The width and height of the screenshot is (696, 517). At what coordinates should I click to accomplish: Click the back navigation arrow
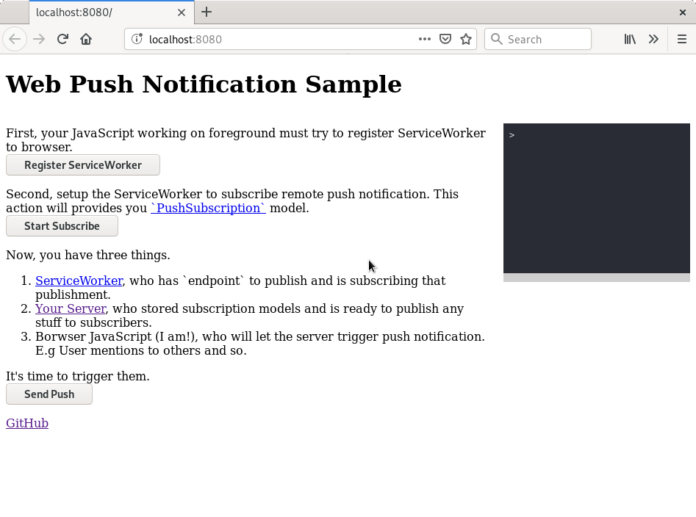pos(15,38)
